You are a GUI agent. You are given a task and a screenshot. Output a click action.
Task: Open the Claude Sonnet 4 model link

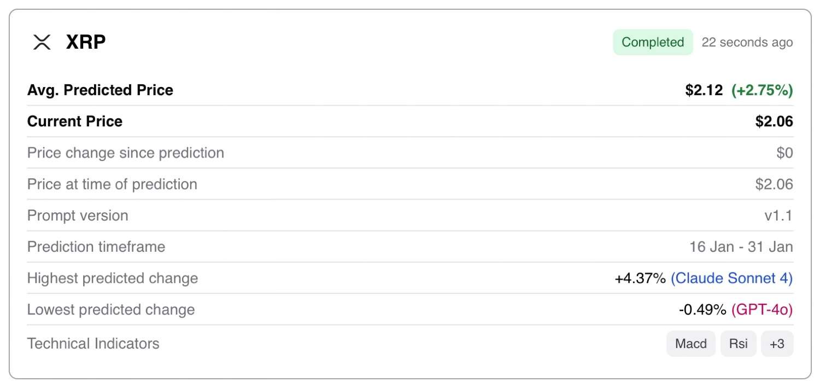(731, 278)
